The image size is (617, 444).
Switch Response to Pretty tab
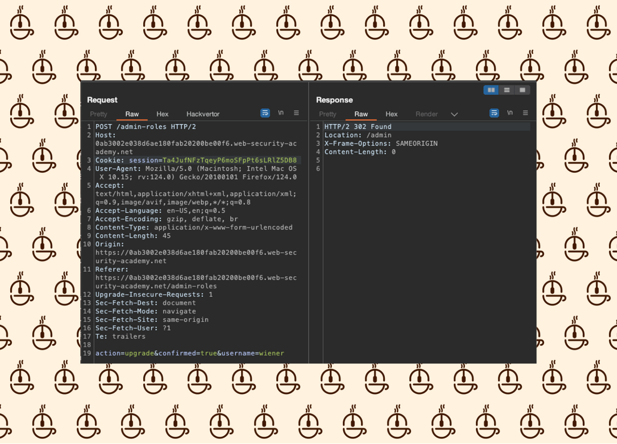(x=328, y=114)
